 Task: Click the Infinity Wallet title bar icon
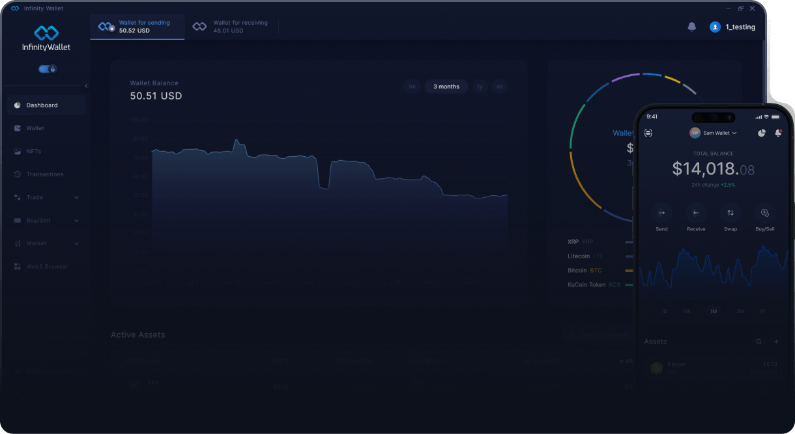[15, 8]
